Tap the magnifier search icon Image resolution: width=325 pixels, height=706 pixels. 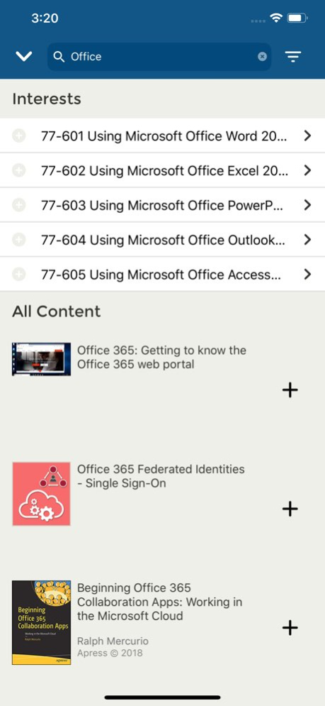coord(59,57)
